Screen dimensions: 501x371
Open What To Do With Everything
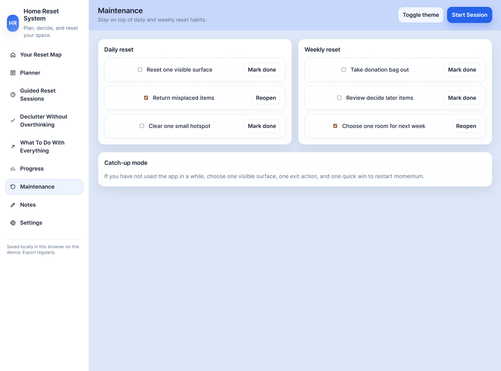click(x=44, y=147)
